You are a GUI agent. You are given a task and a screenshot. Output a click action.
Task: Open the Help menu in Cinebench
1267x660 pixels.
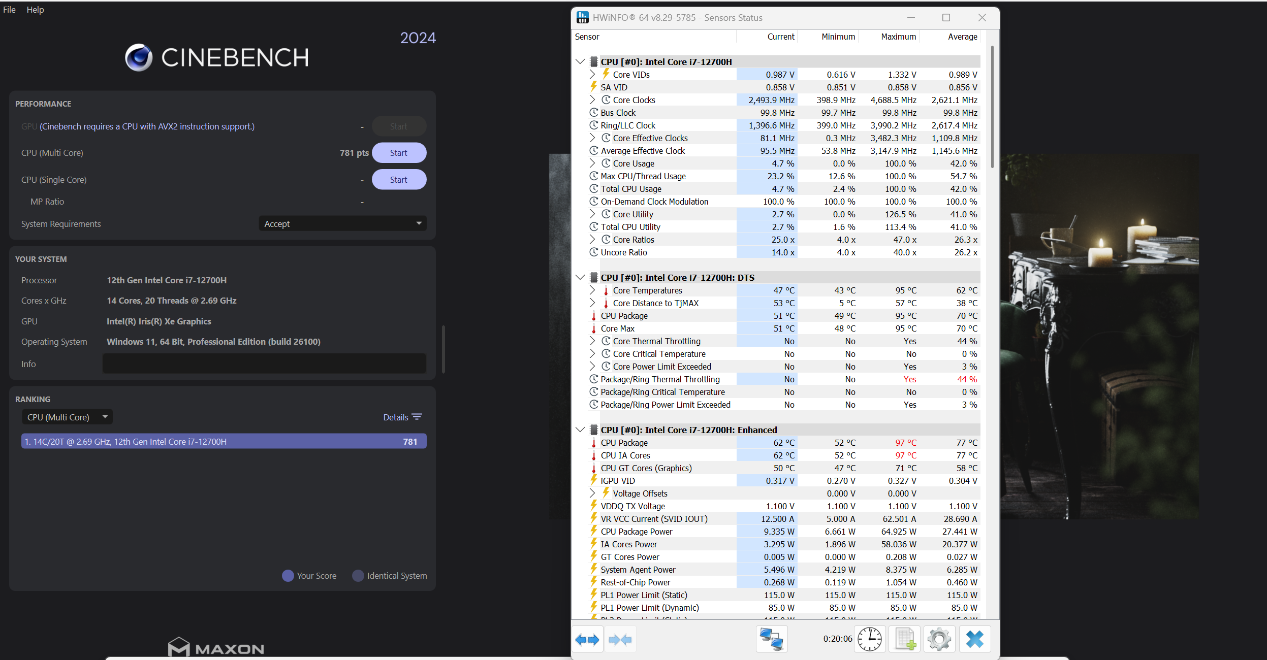tap(35, 10)
